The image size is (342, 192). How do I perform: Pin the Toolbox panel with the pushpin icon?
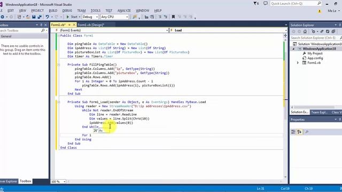[x=41, y=25]
